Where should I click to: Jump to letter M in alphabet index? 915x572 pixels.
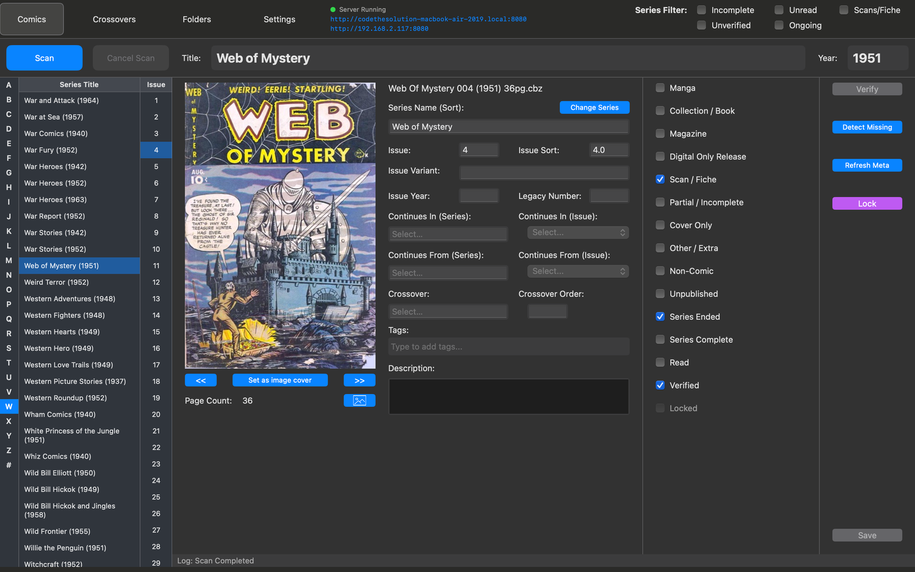[x=9, y=260]
